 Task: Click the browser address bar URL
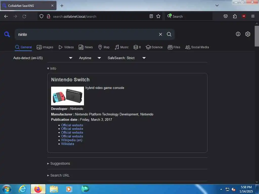tap(75, 16)
